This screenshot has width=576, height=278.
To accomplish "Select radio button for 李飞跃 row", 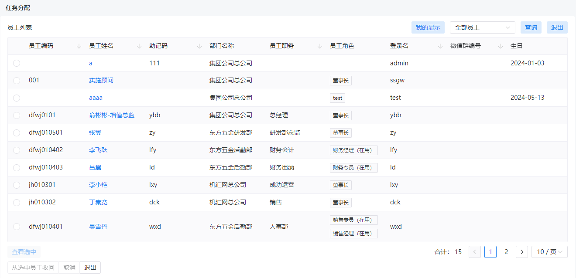I will [x=17, y=150].
